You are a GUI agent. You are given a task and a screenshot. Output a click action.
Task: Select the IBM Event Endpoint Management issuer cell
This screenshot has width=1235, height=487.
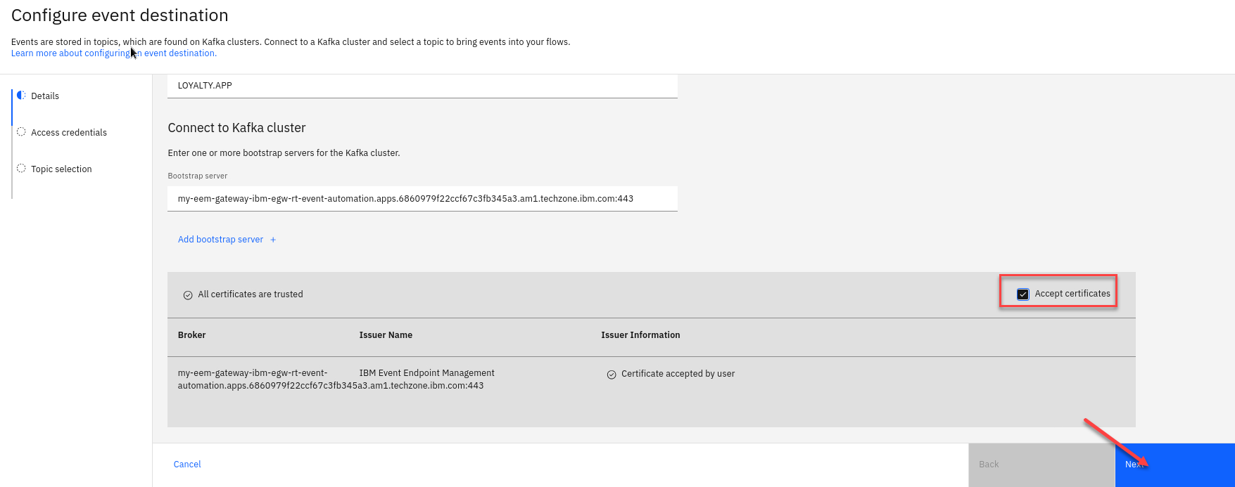(x=426, y=373)
